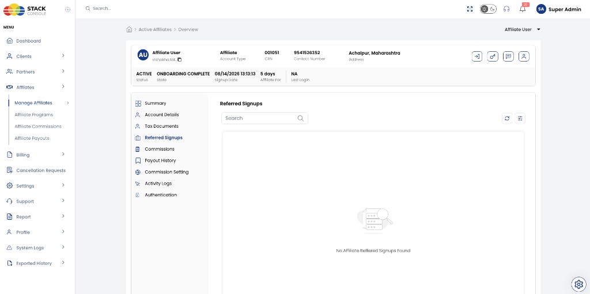
Task: Click the Affiliates handshake icon
Action: (x=10, y=87)
